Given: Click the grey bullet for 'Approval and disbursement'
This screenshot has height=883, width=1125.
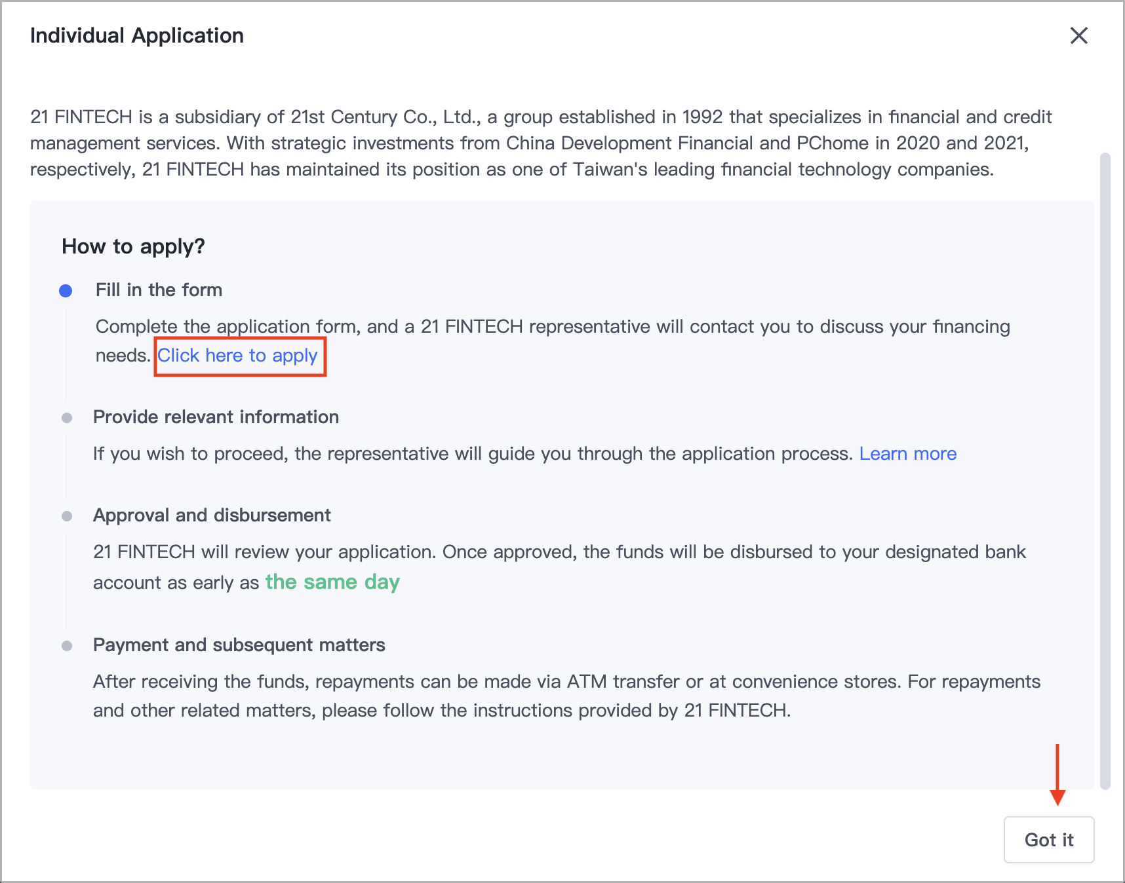Looking at the screenshot, I should pyautogui.click(x=67, y=516).
